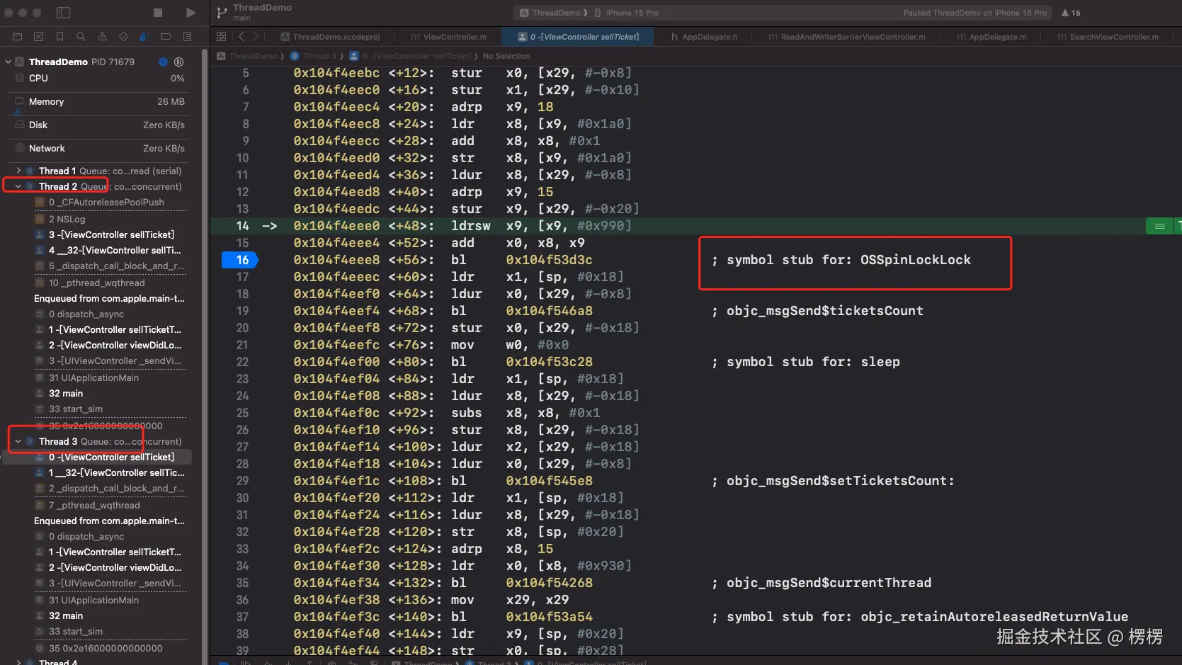This screenshot has width=1182, height=665.
Task: Go back in editor history
Action: point(241,37)
